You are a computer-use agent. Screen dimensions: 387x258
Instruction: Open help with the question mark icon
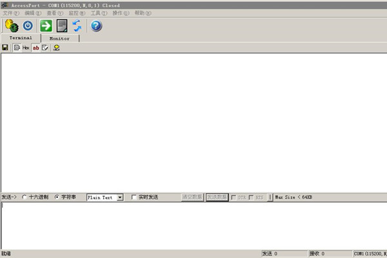(x=96, y=26)
